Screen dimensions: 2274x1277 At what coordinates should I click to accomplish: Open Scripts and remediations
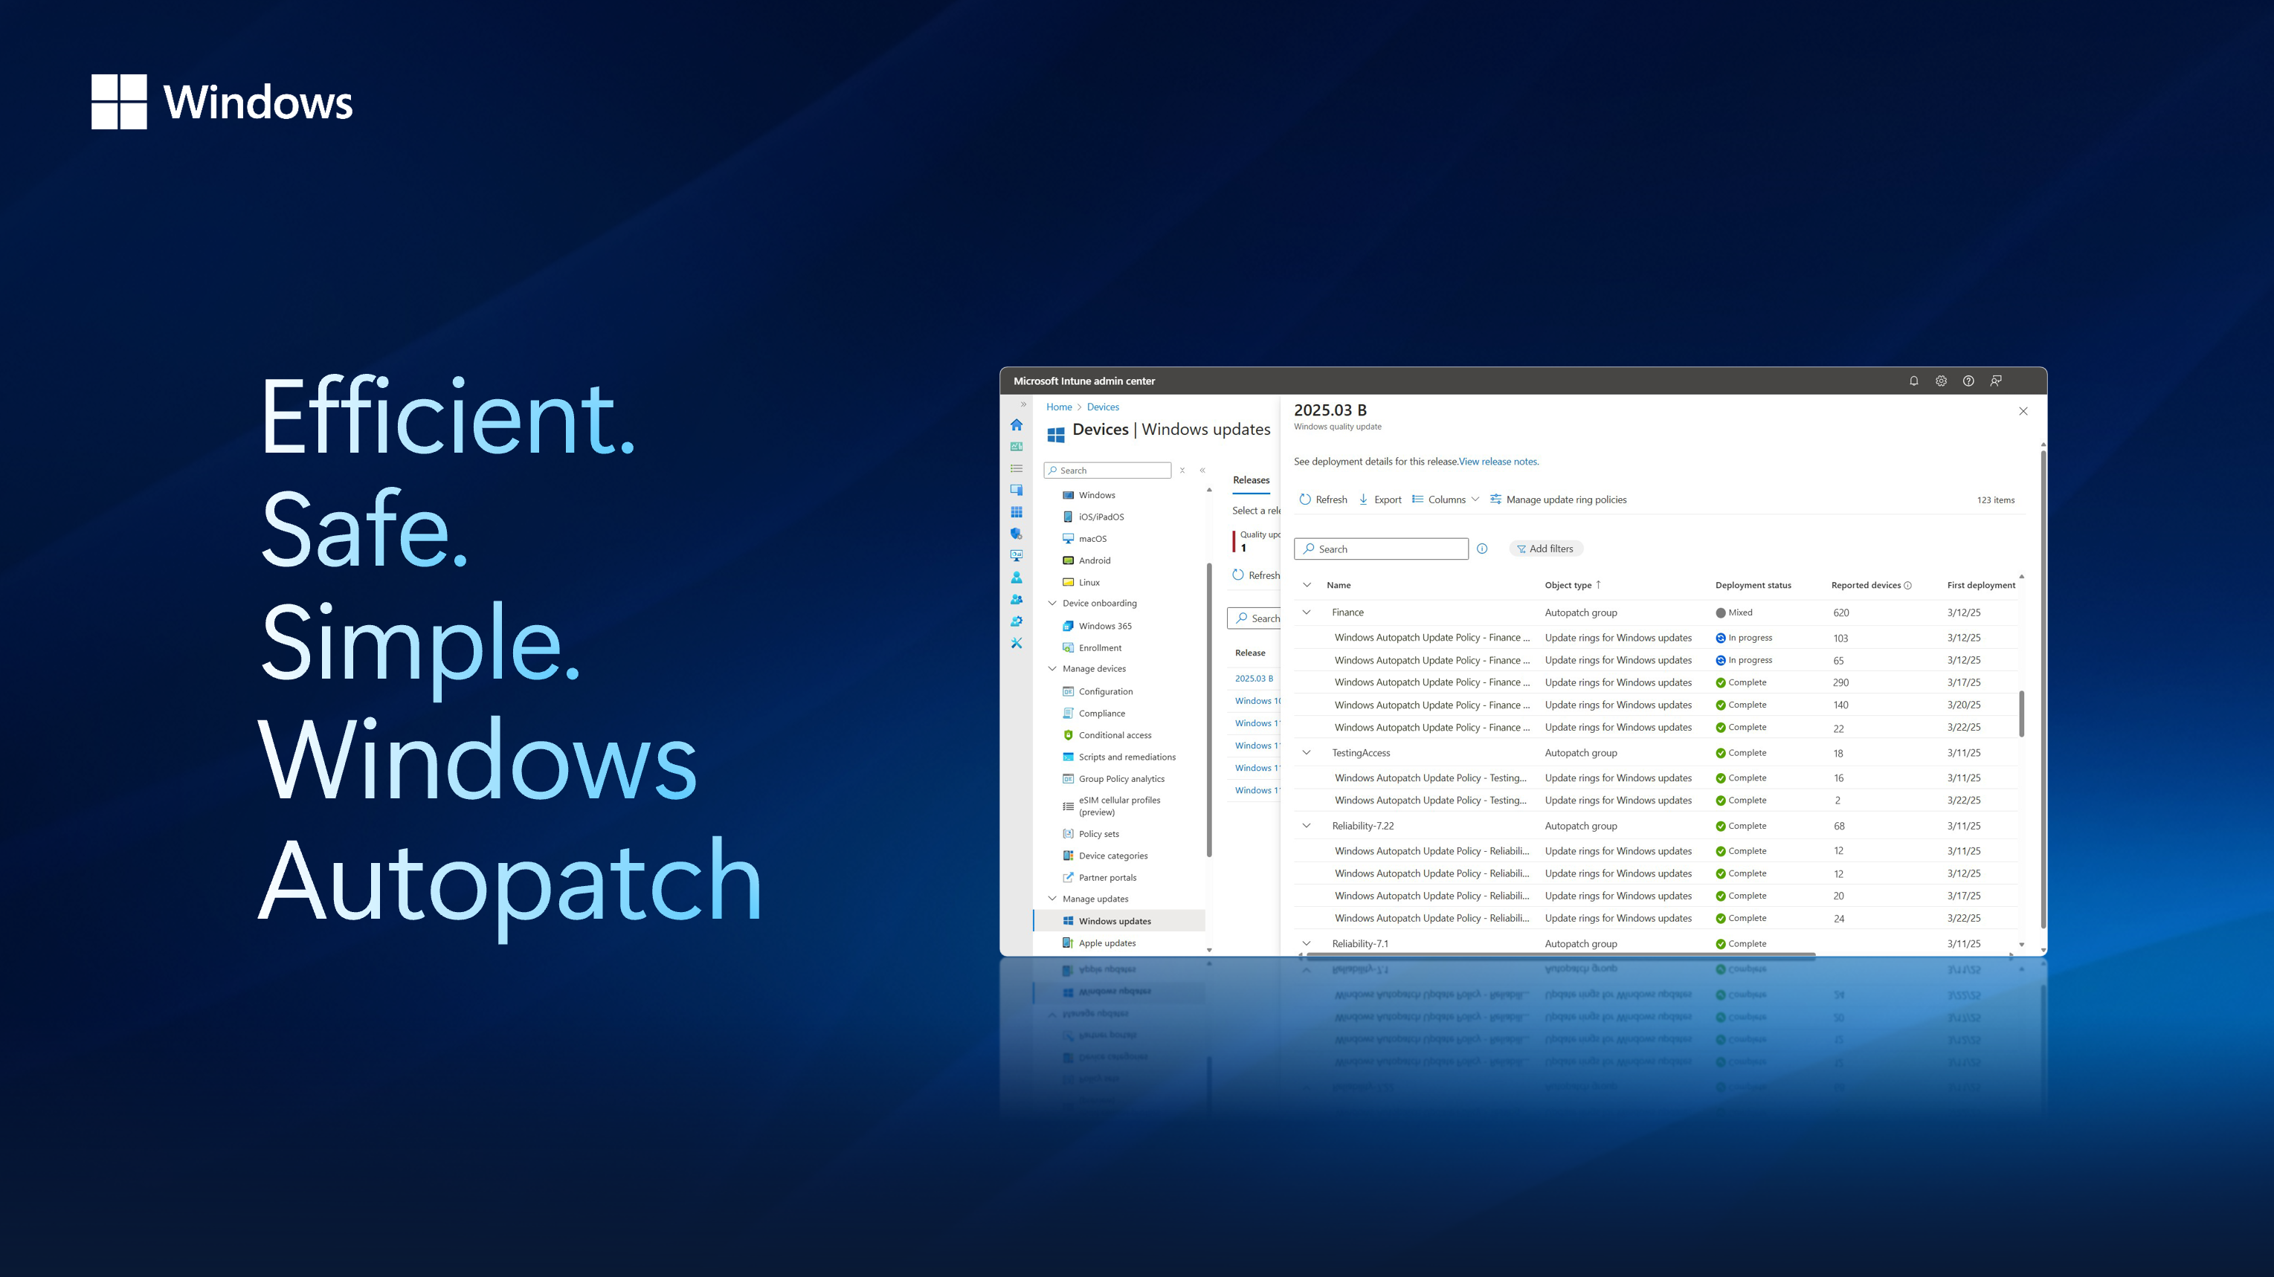click(x=1127, y=757)
